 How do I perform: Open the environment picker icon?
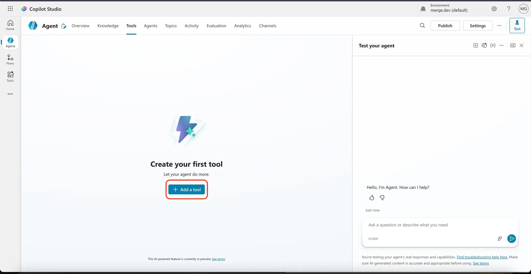coord(423,9)
